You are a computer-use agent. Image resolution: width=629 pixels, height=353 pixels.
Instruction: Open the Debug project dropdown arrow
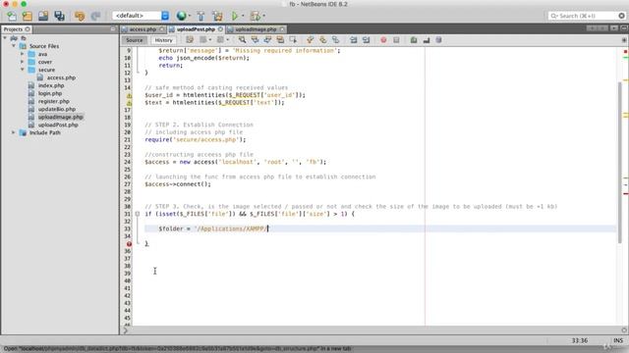pyautogui.click(x=263, y=16)
